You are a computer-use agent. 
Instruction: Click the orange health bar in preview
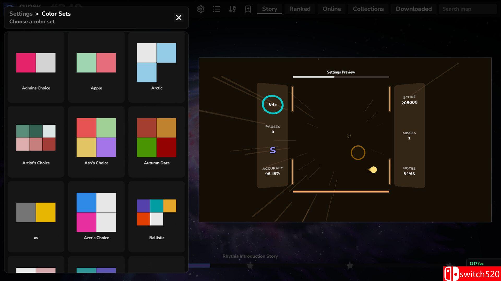pos(341,192)
